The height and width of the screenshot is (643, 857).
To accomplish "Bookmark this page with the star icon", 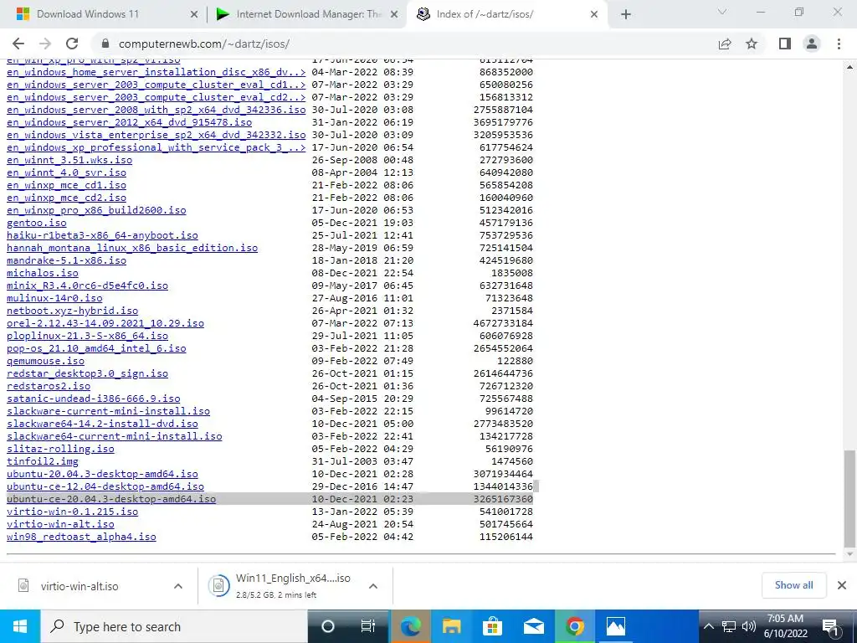I will click(752, 44).
